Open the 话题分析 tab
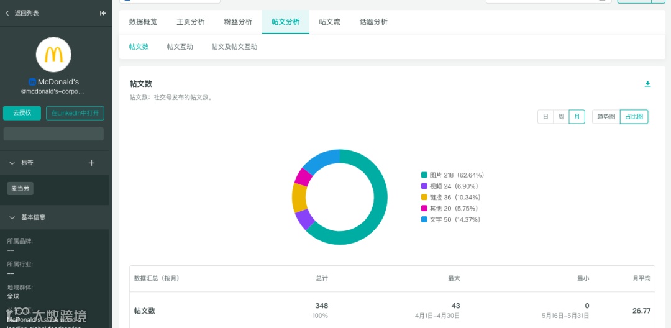 pyautogui.click(x=373, y=22)
